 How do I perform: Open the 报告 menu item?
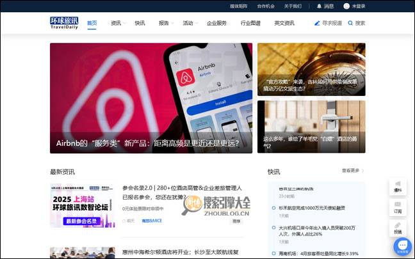163,23
